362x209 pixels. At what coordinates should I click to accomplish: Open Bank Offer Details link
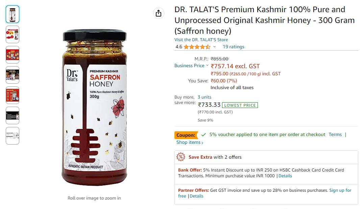click(x=285, y=176)
